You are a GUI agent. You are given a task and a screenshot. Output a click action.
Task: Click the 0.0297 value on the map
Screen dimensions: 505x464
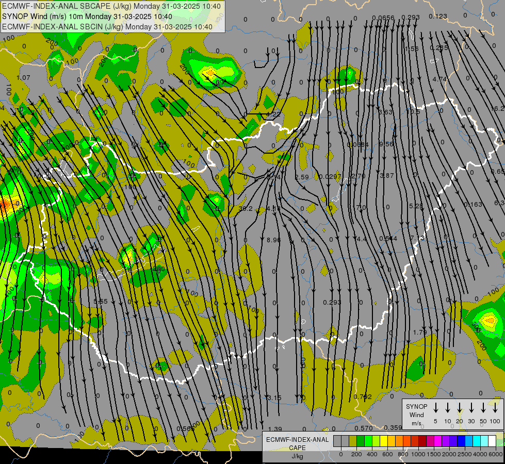330,176
